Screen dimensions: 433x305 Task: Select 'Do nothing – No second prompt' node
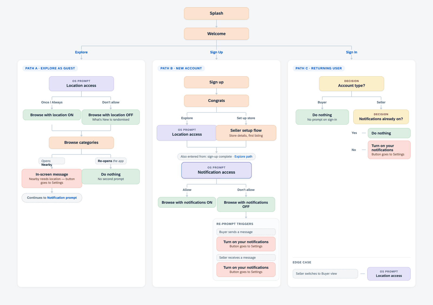coord(111,176)
